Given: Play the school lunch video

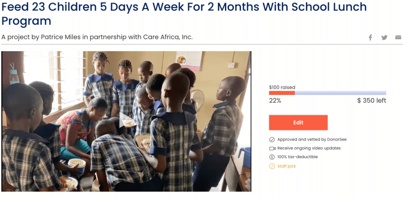Looking at the screenshot, I should 126,121.
